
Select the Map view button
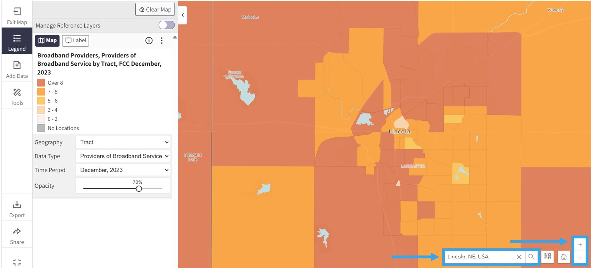click(x=47, y=41)
